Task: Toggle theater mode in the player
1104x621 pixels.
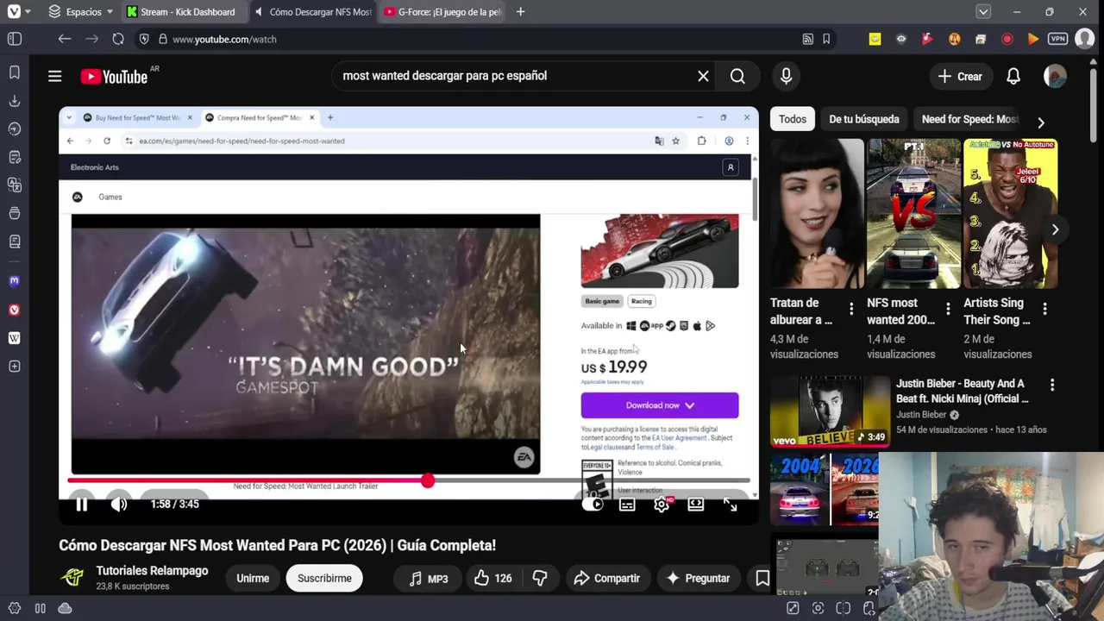Action: [x=695, y=505]
